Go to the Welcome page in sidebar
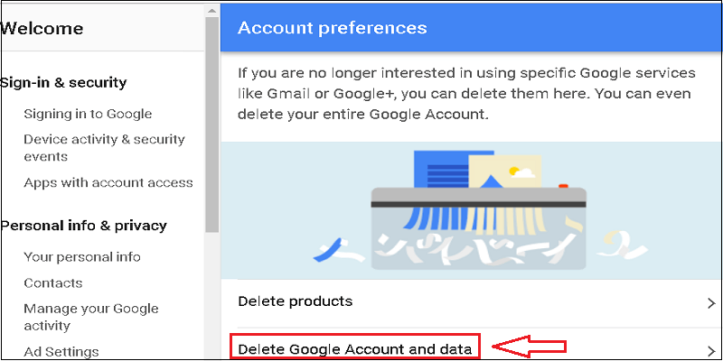This screenshot has width=723, height=361. (42, 28)
